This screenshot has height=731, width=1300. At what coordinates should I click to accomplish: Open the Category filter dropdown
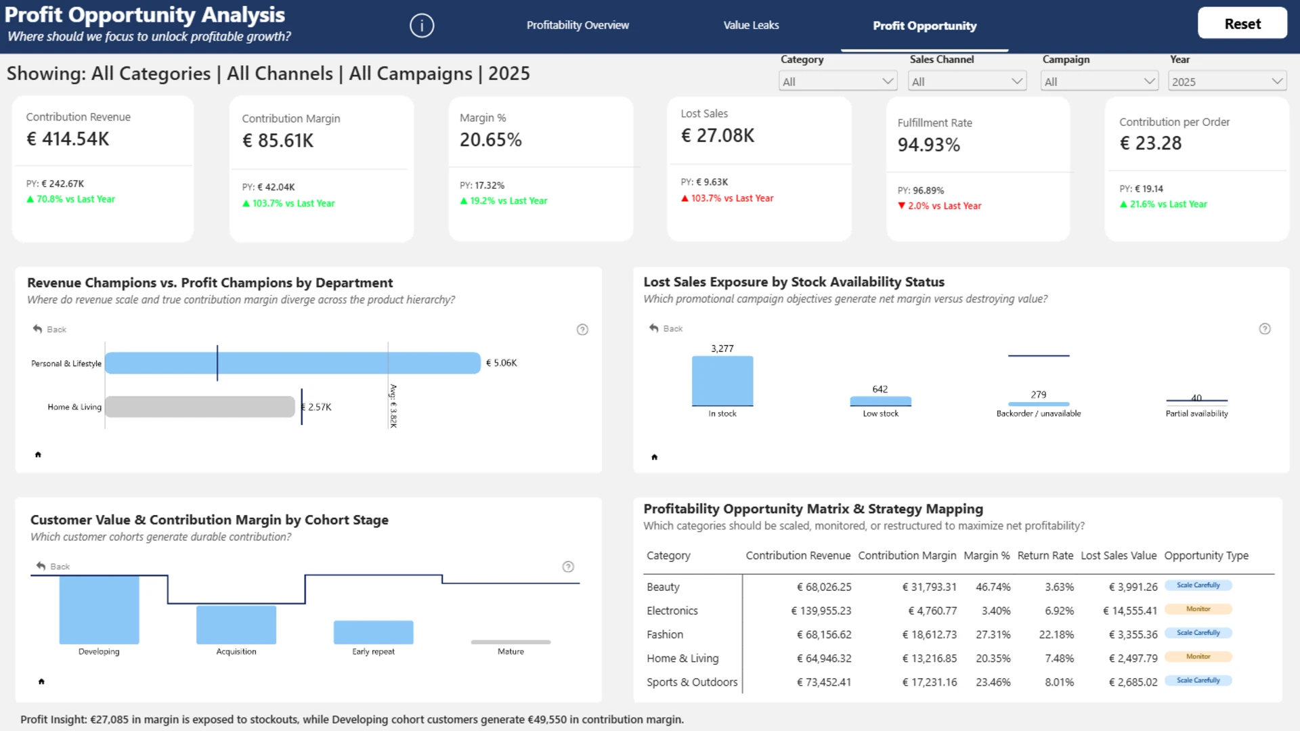pos(838,81)
